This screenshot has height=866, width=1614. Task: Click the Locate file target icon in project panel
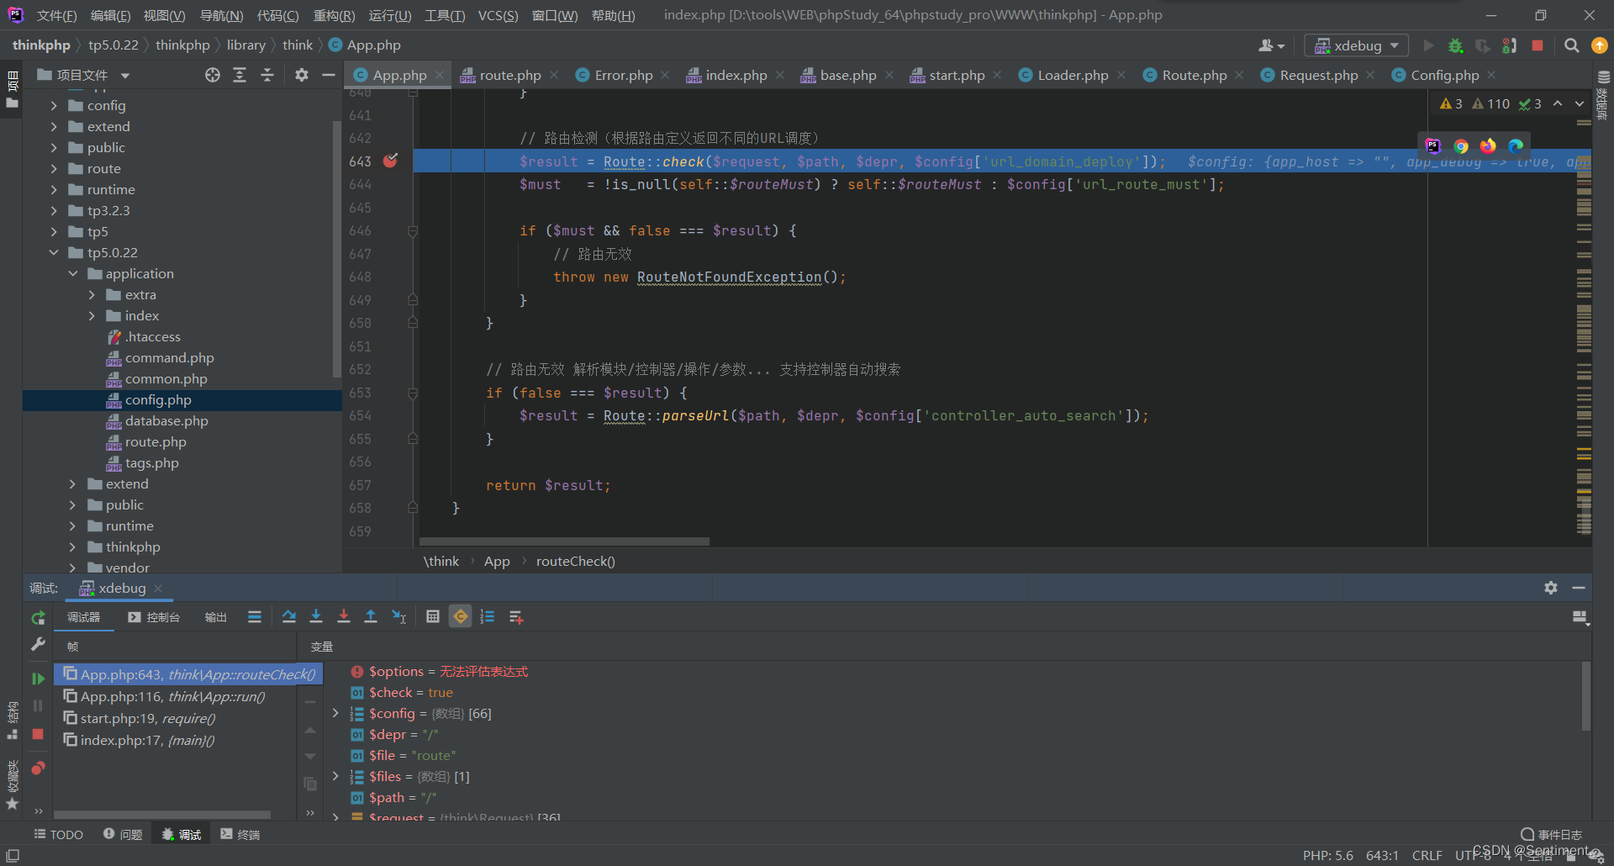point(213,75)
